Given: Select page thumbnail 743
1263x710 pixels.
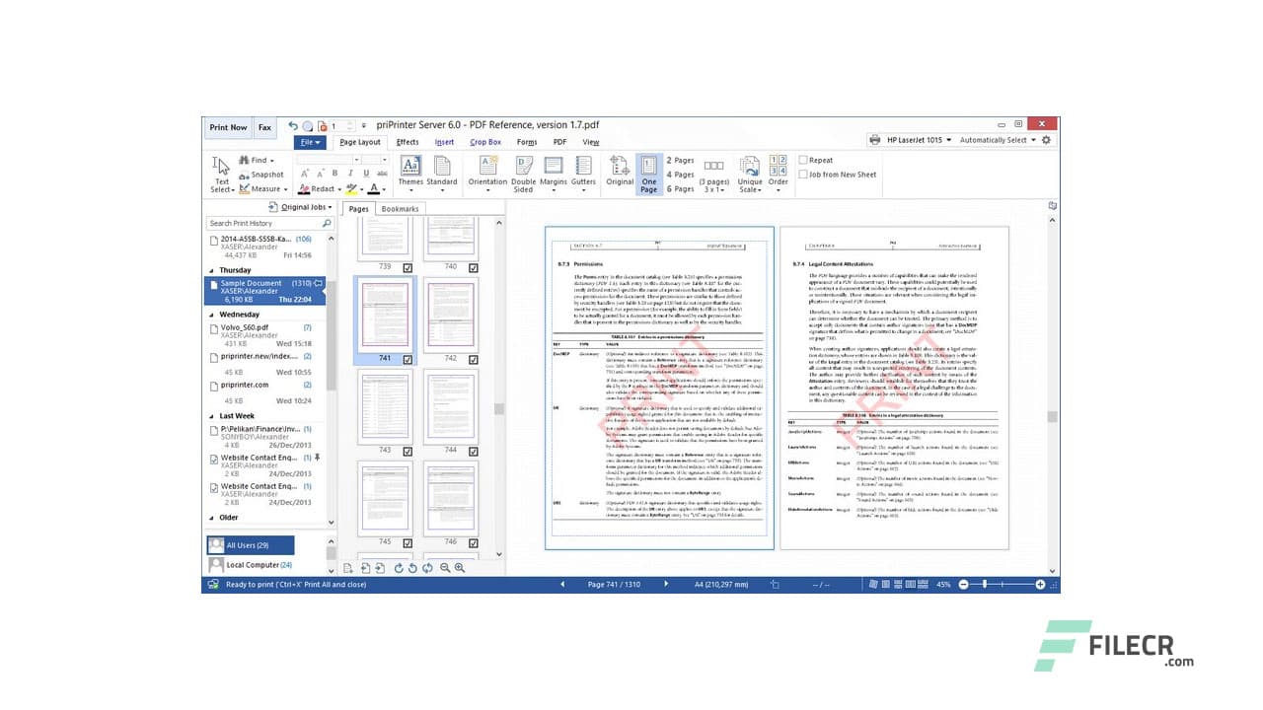Looking at the screenshot, I should pos(383,409).
